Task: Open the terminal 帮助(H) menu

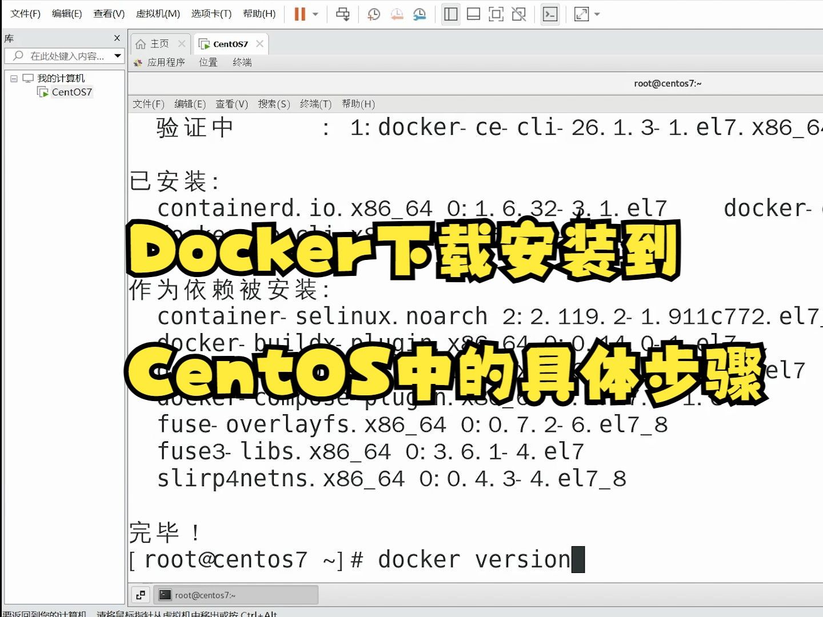Action: coord(358,104)
